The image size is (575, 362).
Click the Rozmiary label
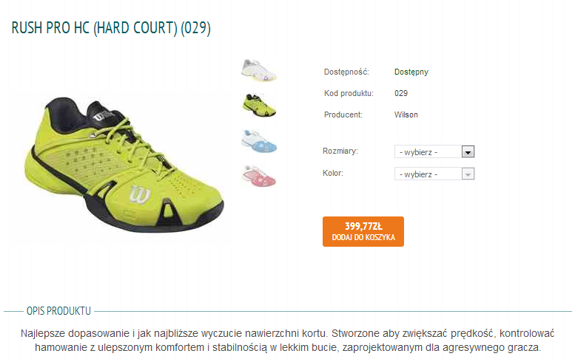(340, 151)
